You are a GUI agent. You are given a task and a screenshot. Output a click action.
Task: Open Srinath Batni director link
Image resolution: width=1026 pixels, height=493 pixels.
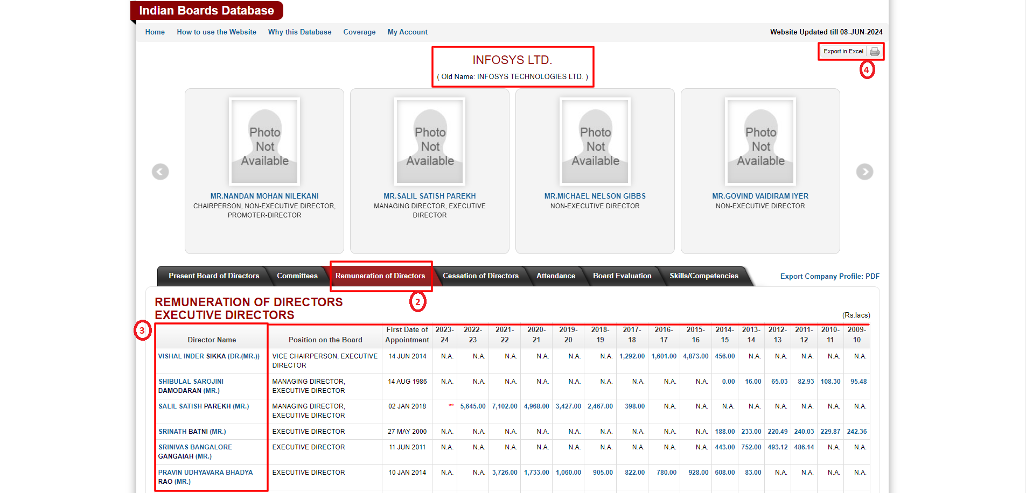coord(192,432)
